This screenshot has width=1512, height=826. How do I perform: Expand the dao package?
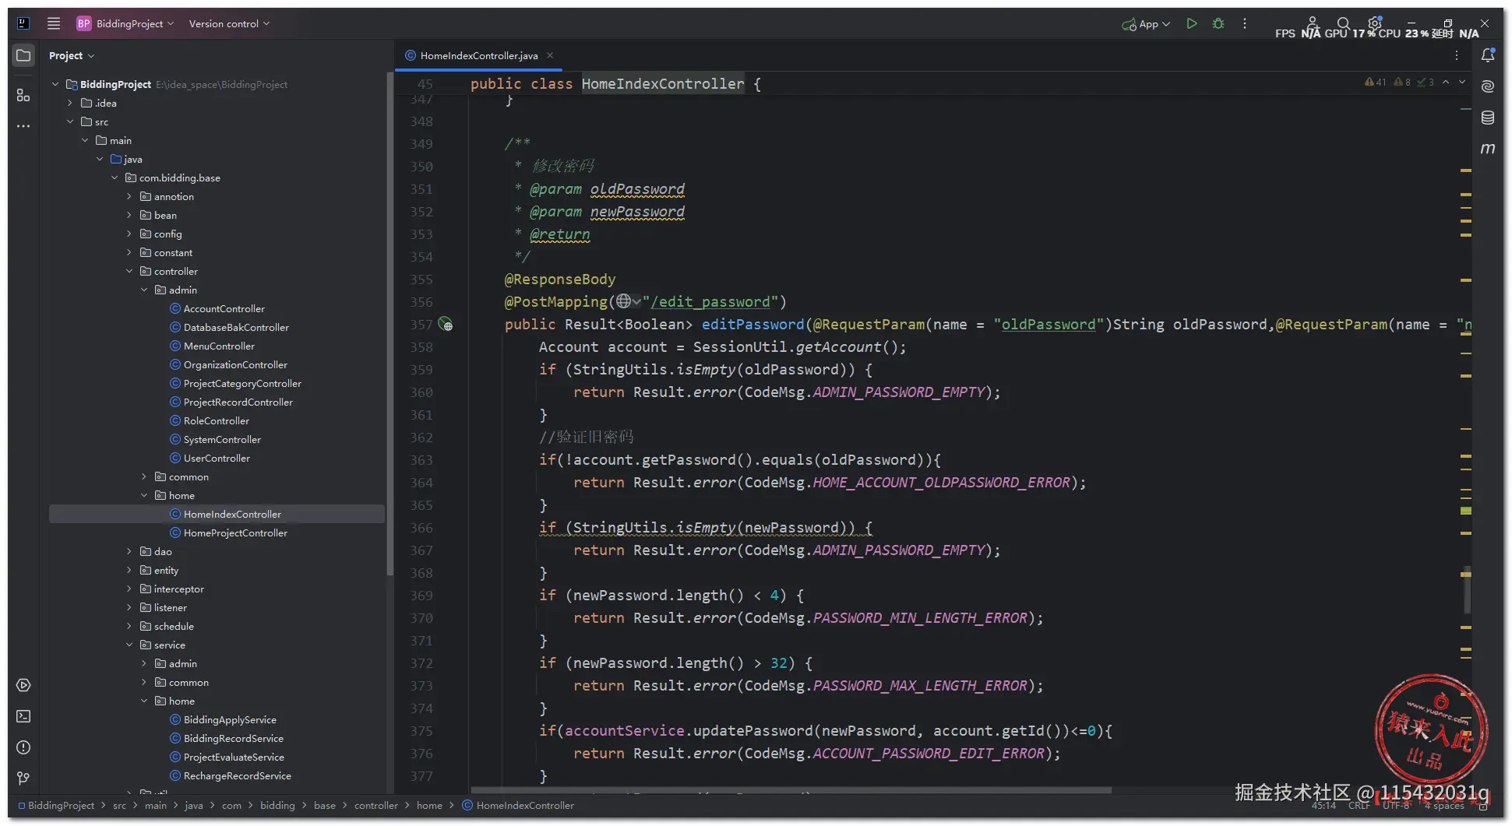coord(129,551)
